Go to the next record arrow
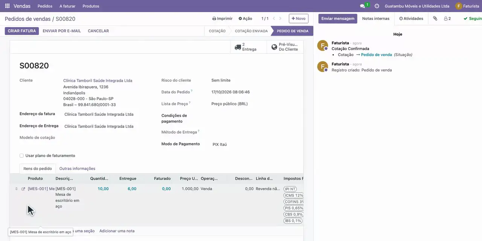Image resolution: width=482 pixels, height=241 pixels. pos(280,18)
